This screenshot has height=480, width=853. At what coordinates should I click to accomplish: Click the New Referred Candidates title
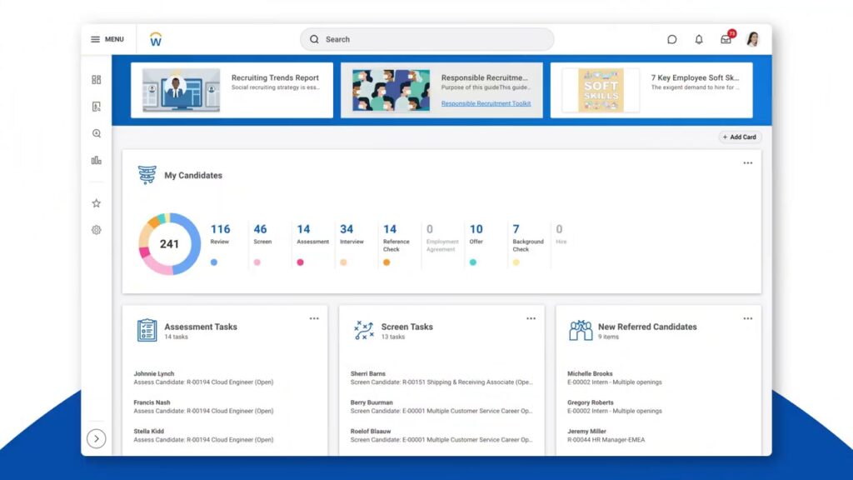click(647, 327)
